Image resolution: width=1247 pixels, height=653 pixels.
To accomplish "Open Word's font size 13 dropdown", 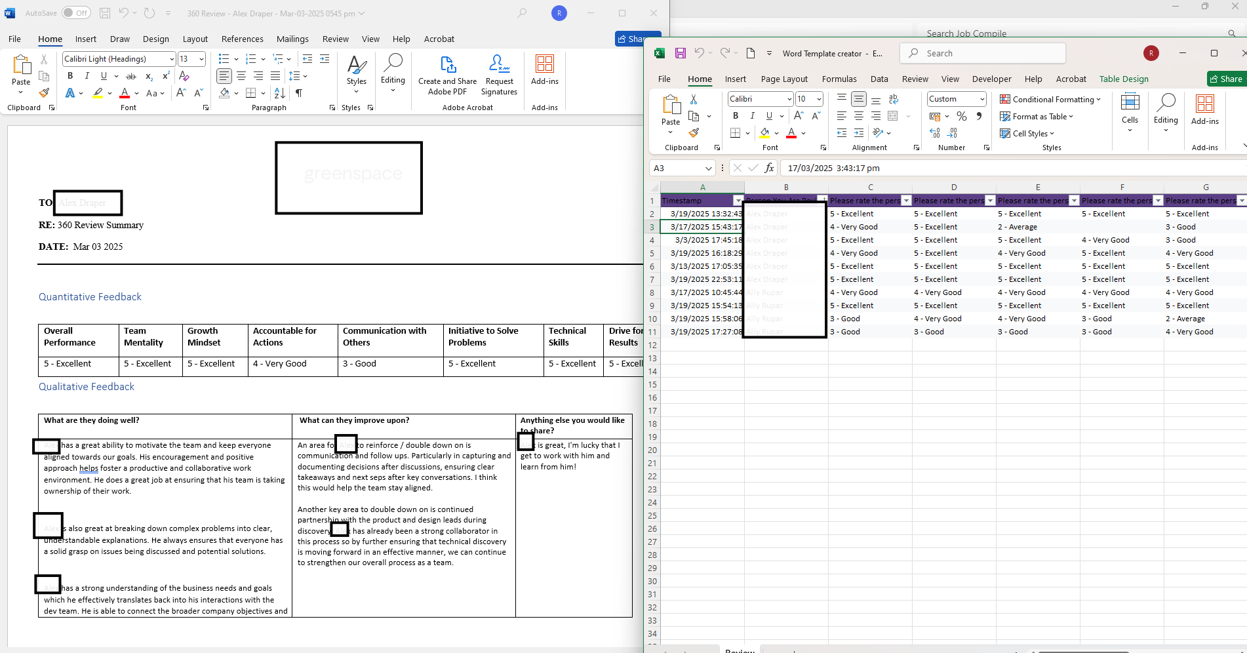I will pos(201,59).
